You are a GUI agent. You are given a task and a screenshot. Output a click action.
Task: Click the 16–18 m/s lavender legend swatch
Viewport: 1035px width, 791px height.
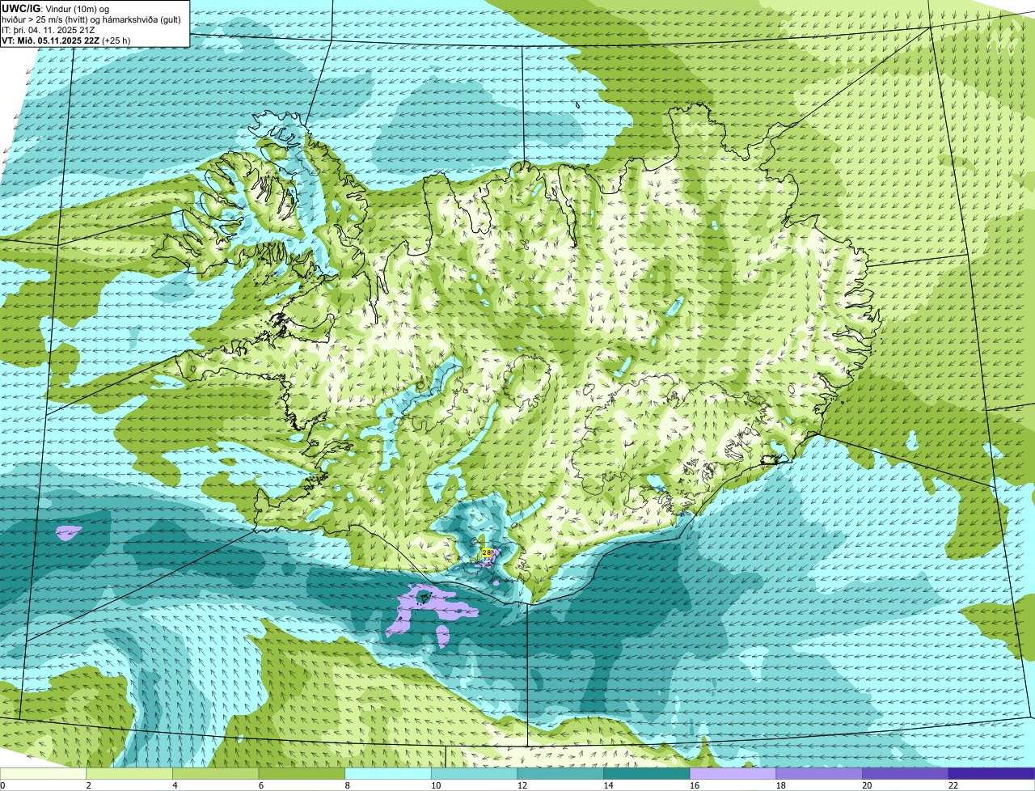(x=733, y=774)
